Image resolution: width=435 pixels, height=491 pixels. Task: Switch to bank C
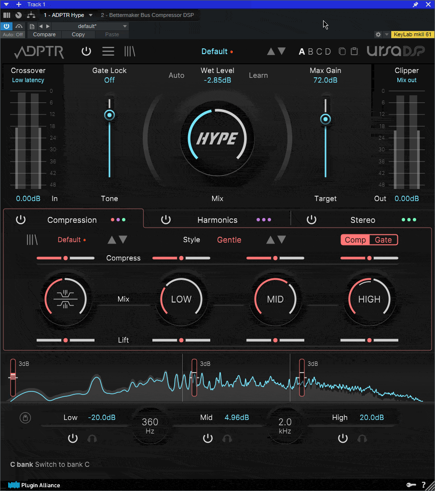point(319,51)
